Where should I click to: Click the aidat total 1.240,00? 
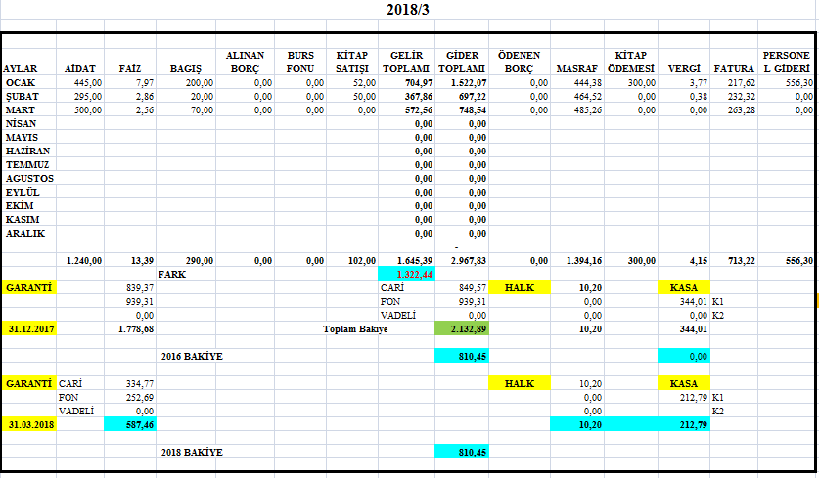coord(83,260)
